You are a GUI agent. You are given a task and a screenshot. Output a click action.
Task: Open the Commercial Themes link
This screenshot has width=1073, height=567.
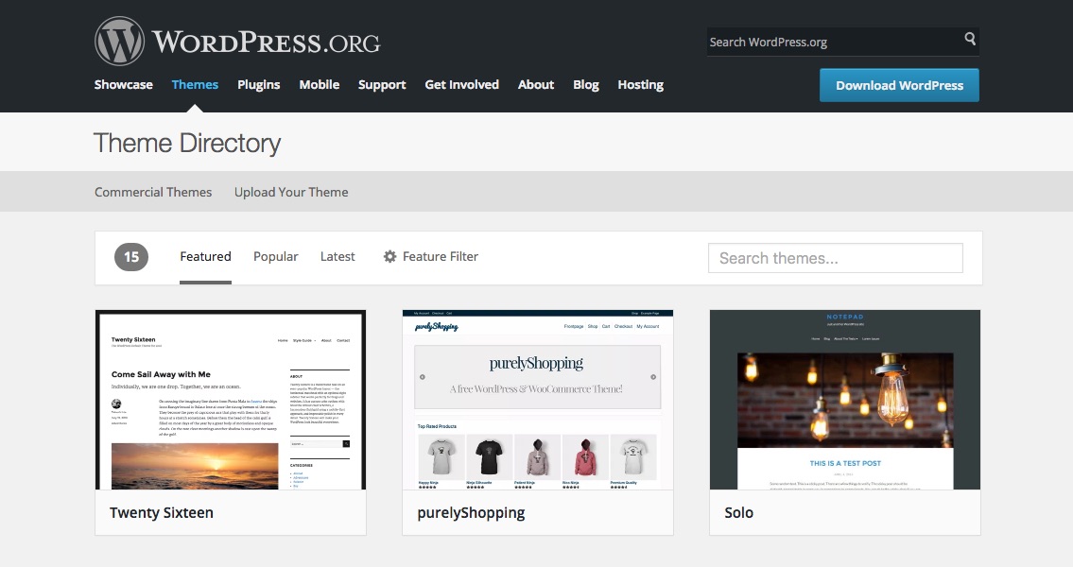153,192
